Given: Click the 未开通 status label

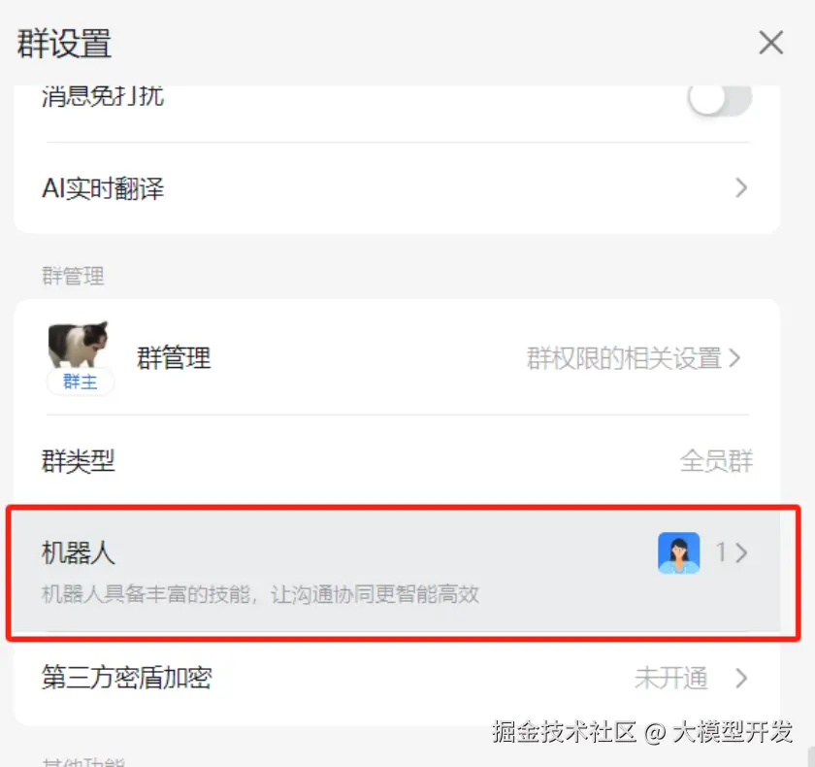Looking at the screenshot, I should pos(671,679).
